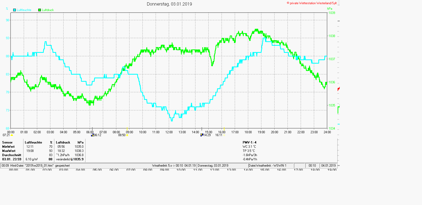Click the 78 humidity axis label
Screen dimensions: 422x205
coord(8,92)
